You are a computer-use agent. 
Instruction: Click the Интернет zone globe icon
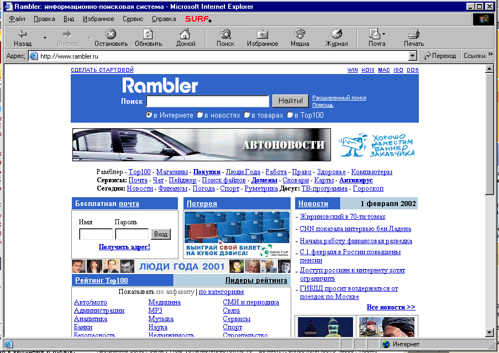tap(386, 344)
